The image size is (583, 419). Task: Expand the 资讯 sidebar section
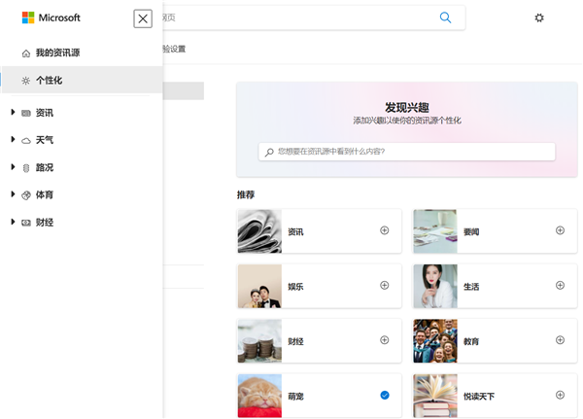click(x=14, y=113)
